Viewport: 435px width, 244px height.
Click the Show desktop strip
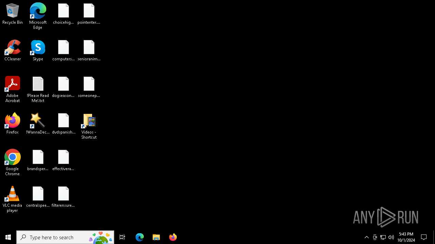[x=434, y=237]
